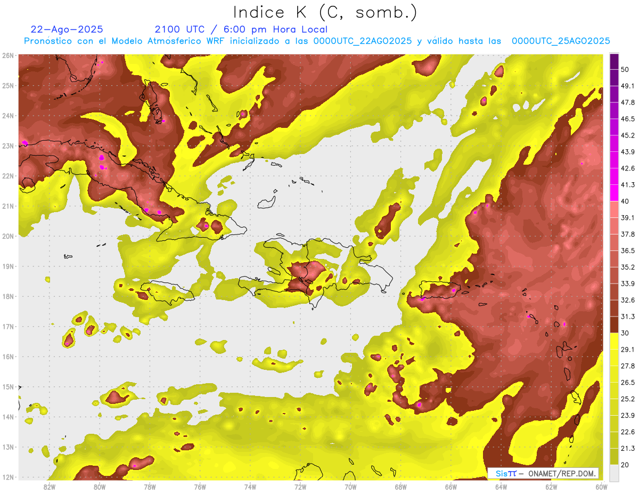Click the longitude label '60W'
Viewport: 639px width, 494px height.
pos(601,487)
